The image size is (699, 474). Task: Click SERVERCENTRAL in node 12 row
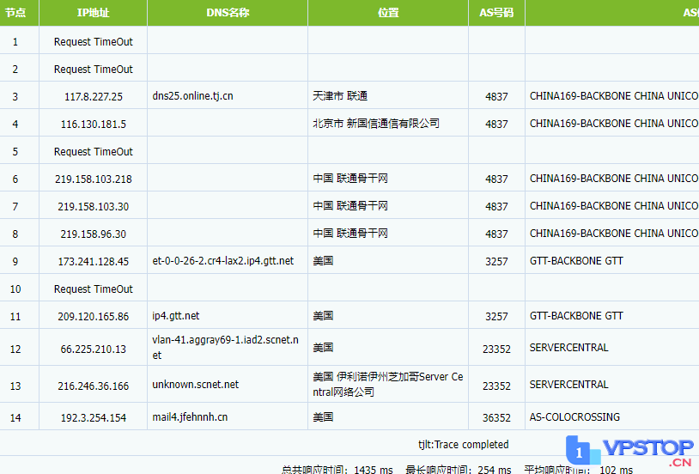pyautogui.click(x=568, y=348)
